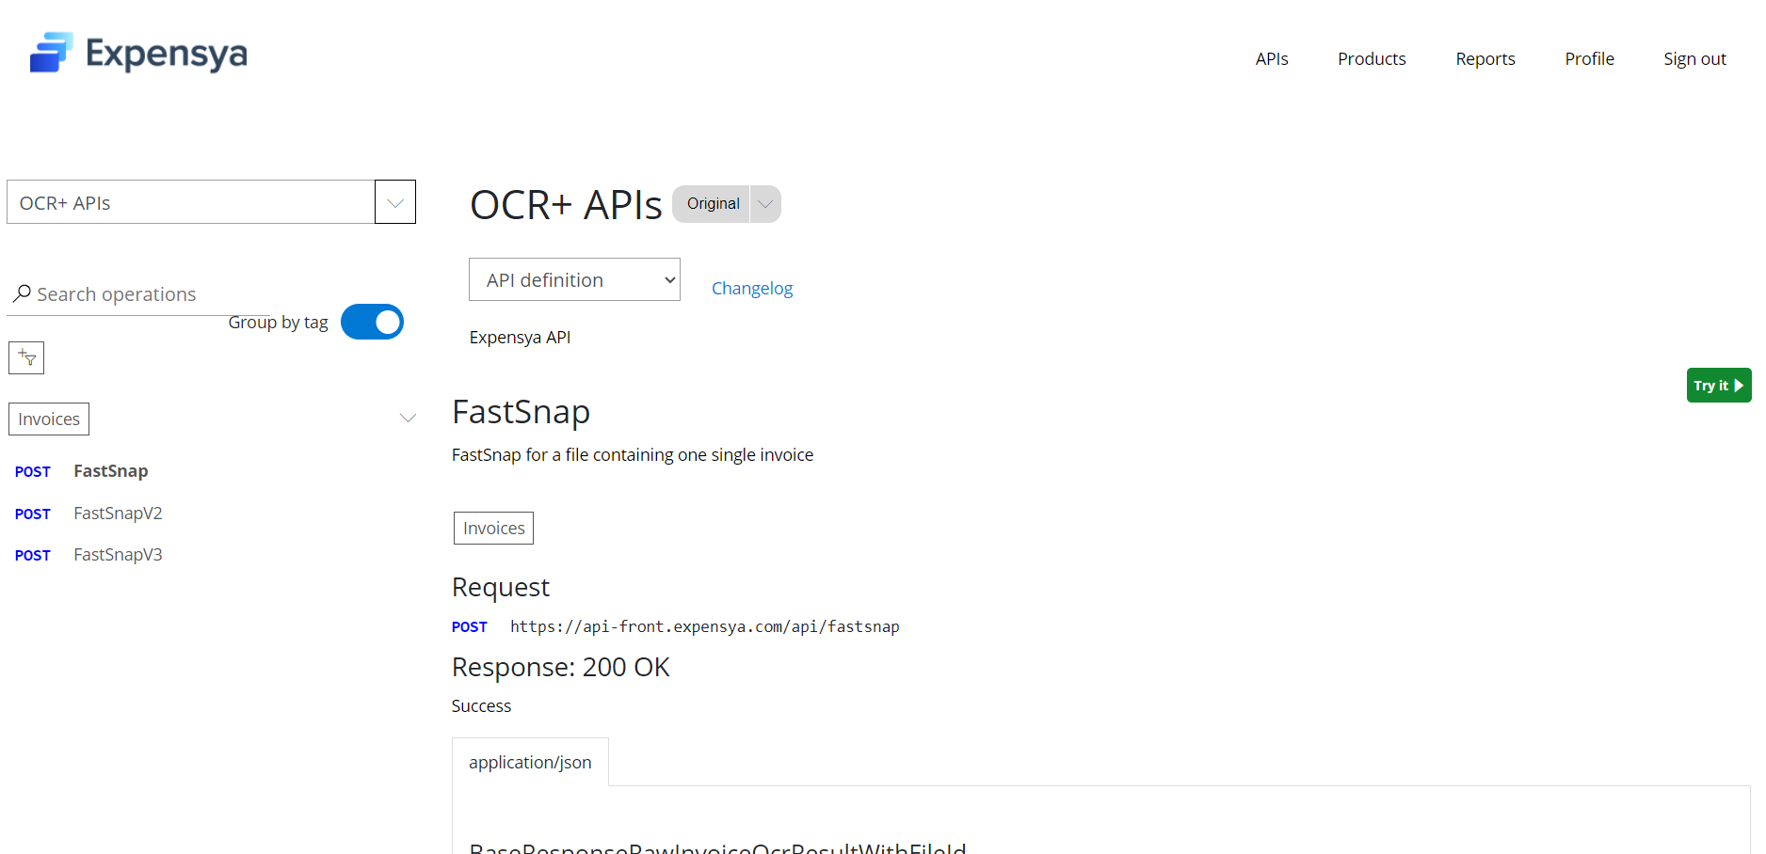Open the Profile page
Viewport: 1766px width, 854px height.
pyautogui.click(x=1589, y=58)
